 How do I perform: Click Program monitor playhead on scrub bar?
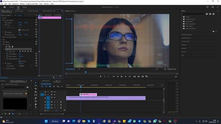(x=86, y=72)
